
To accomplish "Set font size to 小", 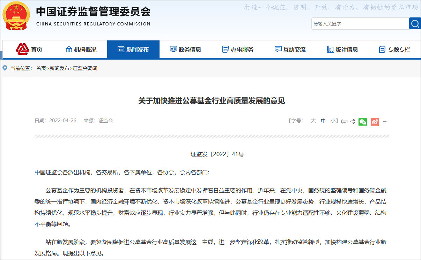I will click(333, 121).
